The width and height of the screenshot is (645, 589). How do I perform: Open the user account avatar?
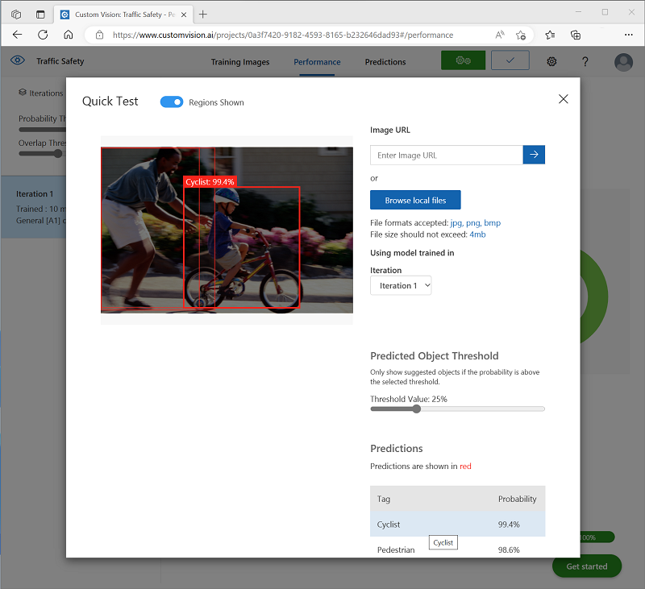(623, 62)
